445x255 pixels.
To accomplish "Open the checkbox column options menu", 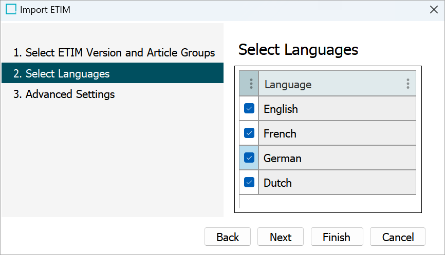I will [x=251, y=84].
